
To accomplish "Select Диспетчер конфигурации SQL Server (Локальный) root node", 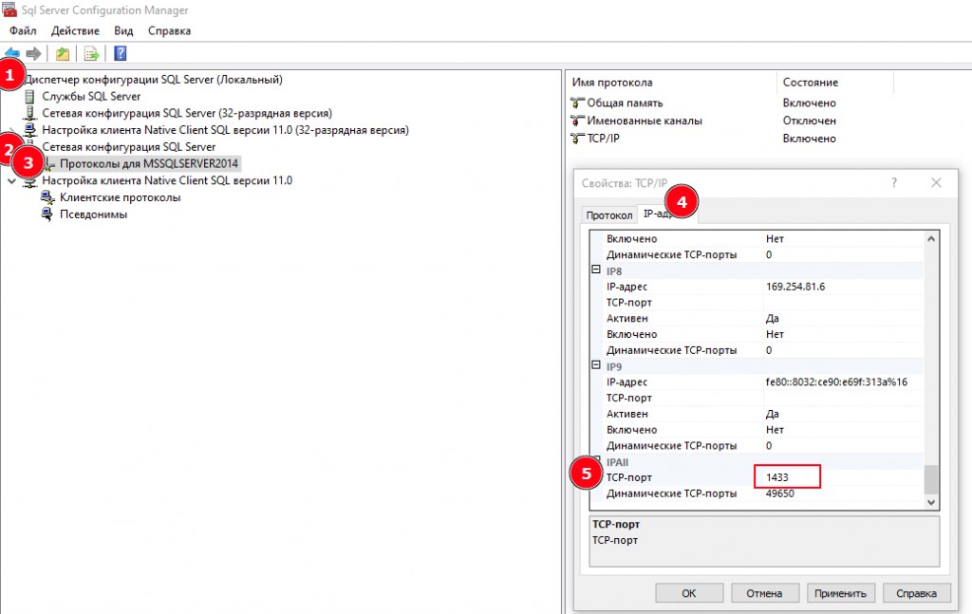I will [154, 80].
